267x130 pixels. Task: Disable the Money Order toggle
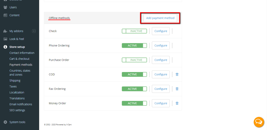tap(134, 103)
